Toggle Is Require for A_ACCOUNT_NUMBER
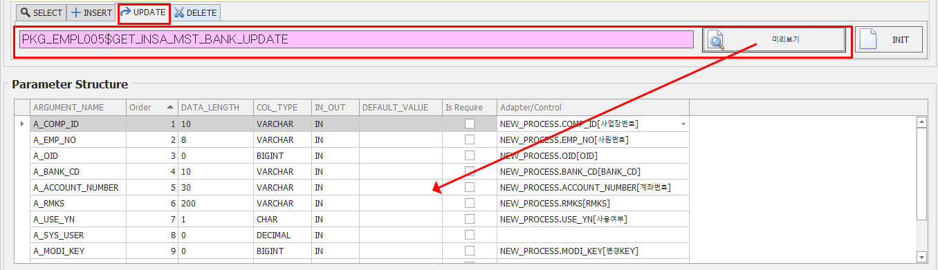The width and height of the screenshot is (938, 270). [x=470, y=187]
